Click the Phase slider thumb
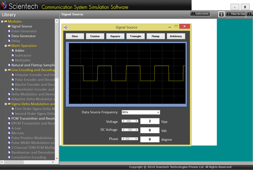This screenshot has width=253, height=170. (127, 139)
